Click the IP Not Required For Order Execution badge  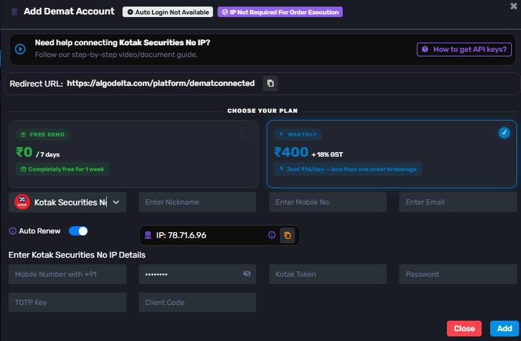(280, 12)
